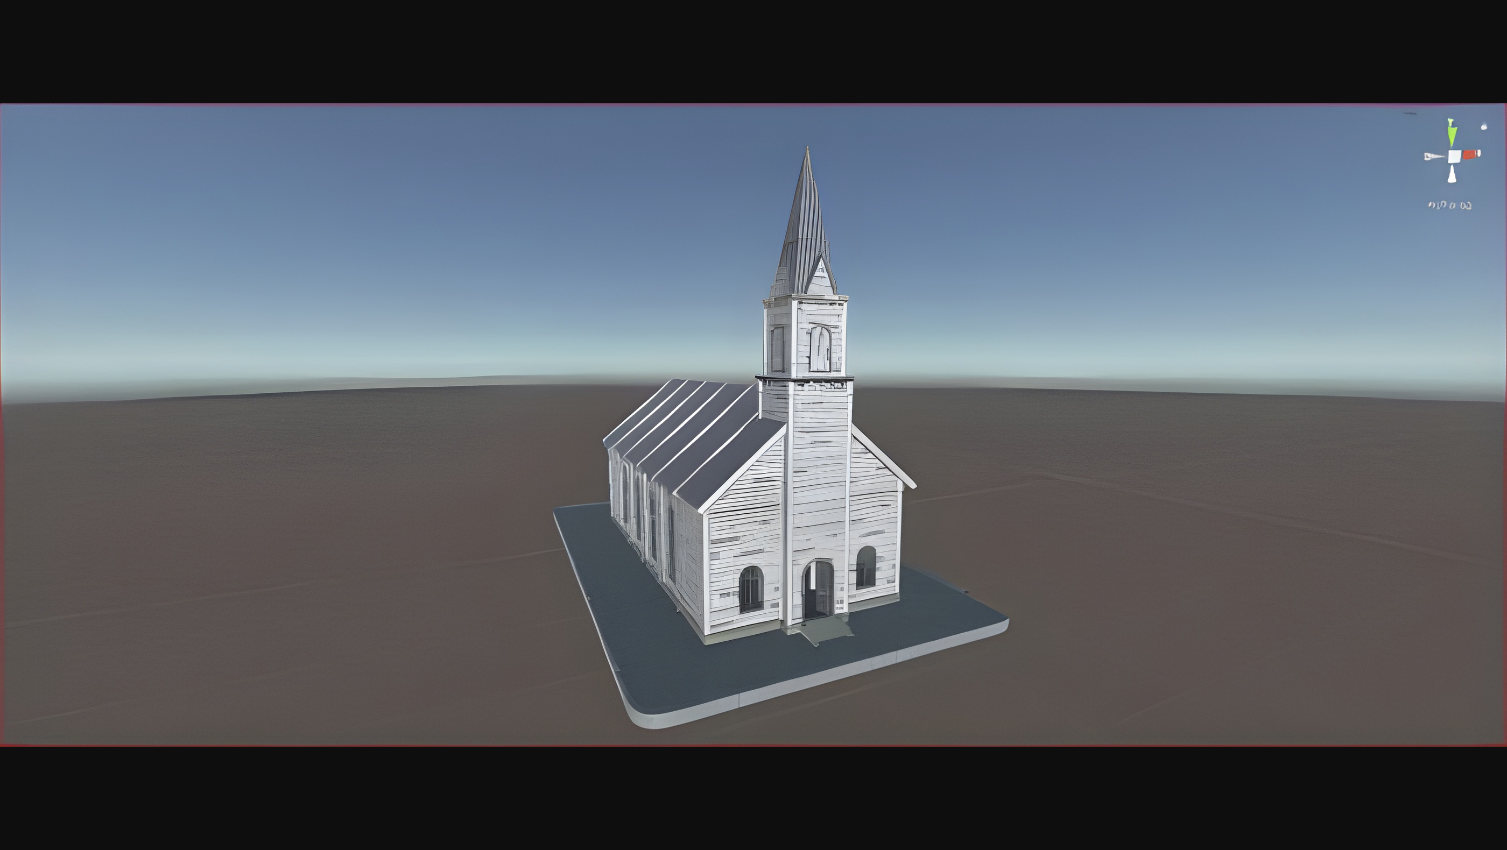Click the small icon right of the scene gizmo
The image size is (1507, 850).
(x=1484, y=126)
